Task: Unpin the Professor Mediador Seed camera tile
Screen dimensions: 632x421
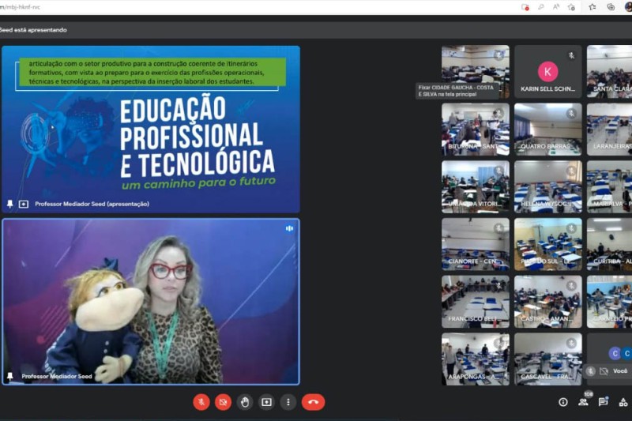Action: tap(10, 377)
